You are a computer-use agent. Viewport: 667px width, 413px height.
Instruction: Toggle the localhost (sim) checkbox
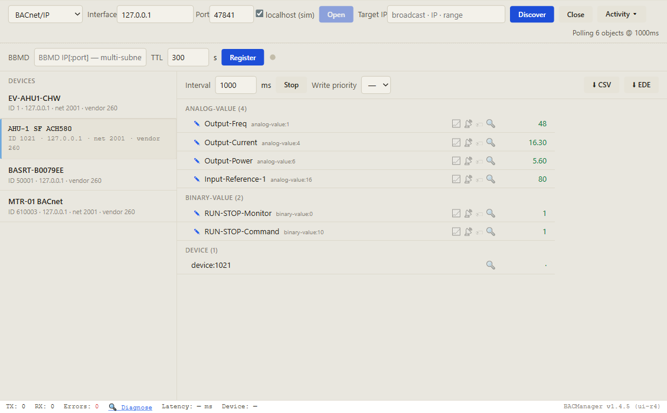(x=260, y=14)
